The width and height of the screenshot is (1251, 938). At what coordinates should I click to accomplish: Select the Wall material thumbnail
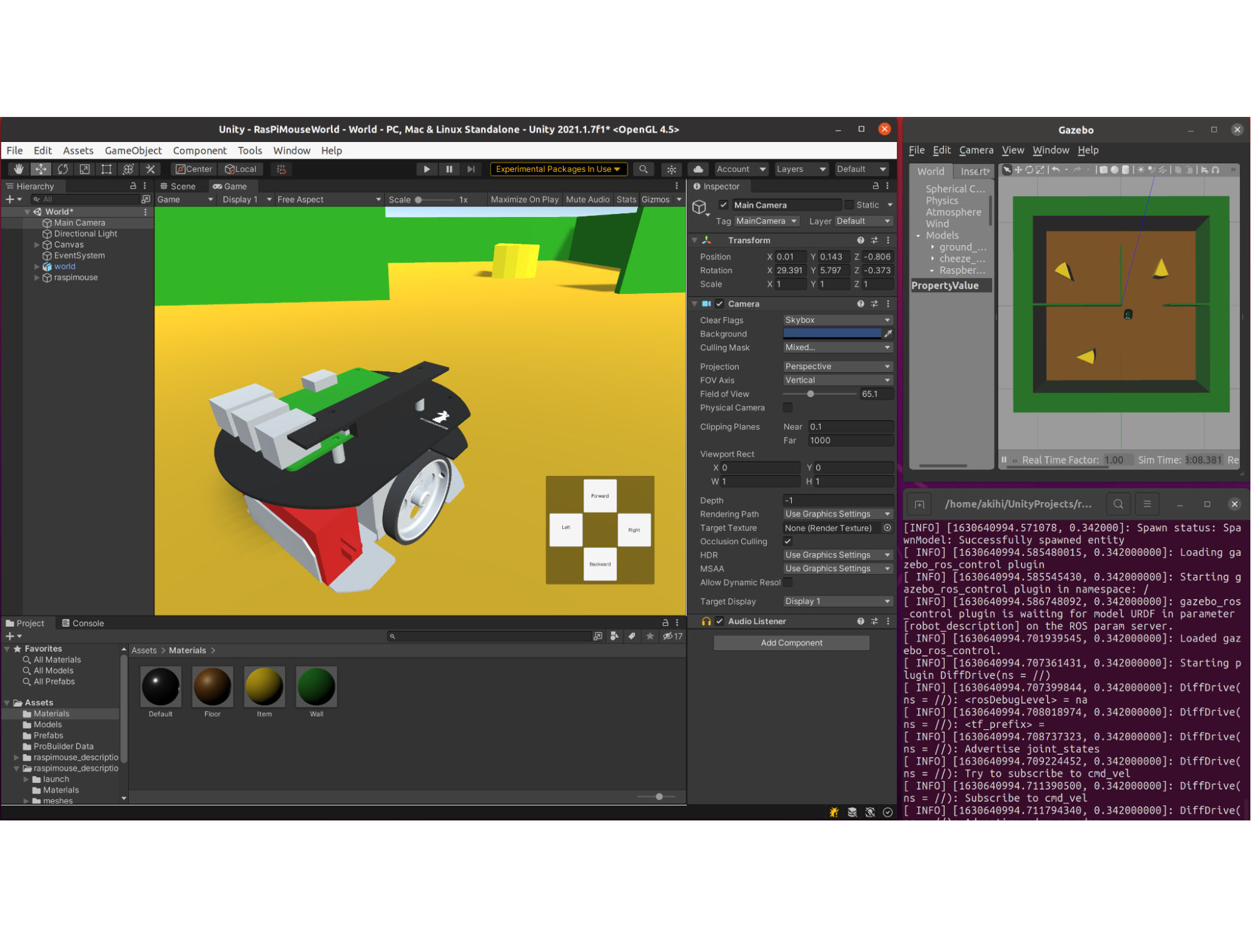coord(316,687)
